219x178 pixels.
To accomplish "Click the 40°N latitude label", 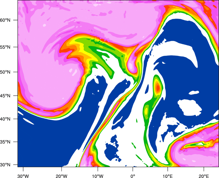I will coord(5,119).
